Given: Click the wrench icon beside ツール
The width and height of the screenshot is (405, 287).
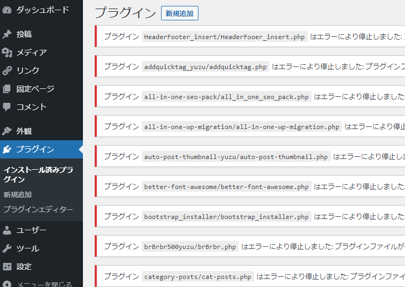Looking at the screenshot, I should pyautogui.click(x=7, y=248).
